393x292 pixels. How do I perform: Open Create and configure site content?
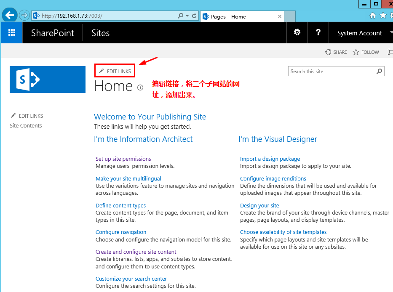click(136, 252)
